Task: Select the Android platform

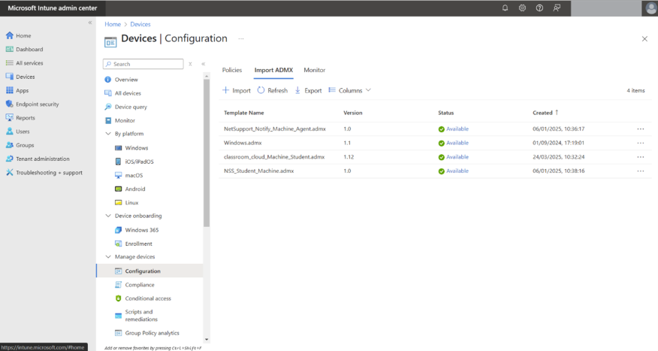Action: [135, 189]
